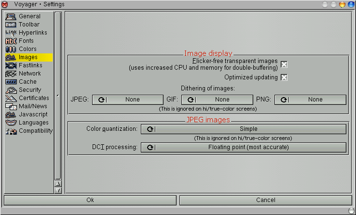The image size is (356, 215).
Task: Cycle the JPEG dithering option
Action: click(128, 100)
